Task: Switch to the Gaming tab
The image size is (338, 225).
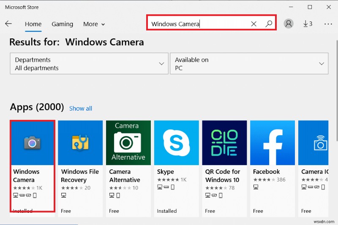Action: coord(62,24)
